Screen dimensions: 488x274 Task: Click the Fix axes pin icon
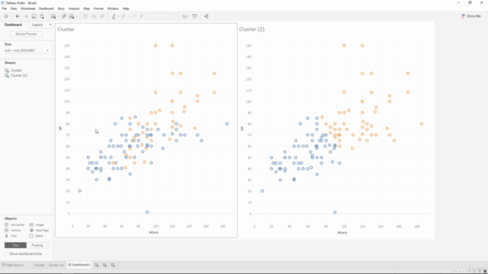142,16
